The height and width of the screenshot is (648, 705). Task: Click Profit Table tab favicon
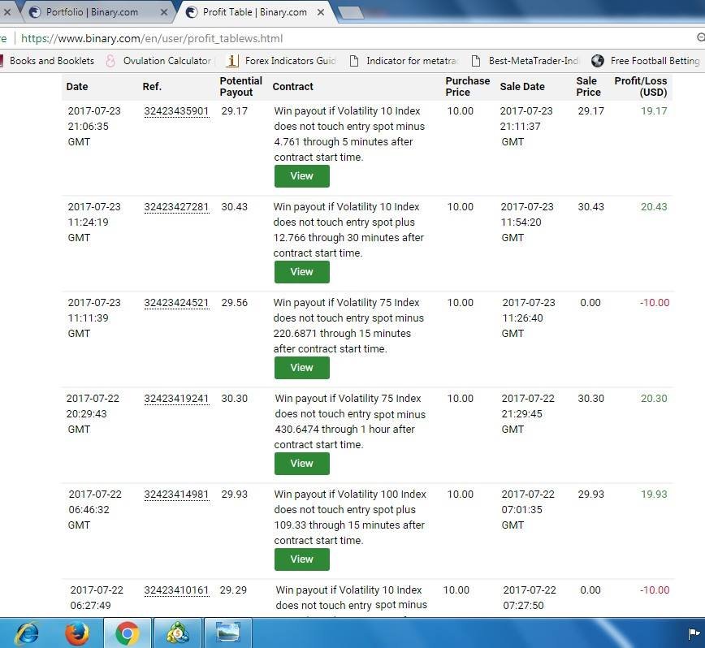click(x=192, y=12)
